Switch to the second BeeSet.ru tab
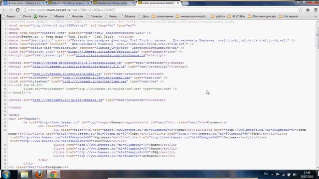Screen dimensions: 319x179 (68, 3)
